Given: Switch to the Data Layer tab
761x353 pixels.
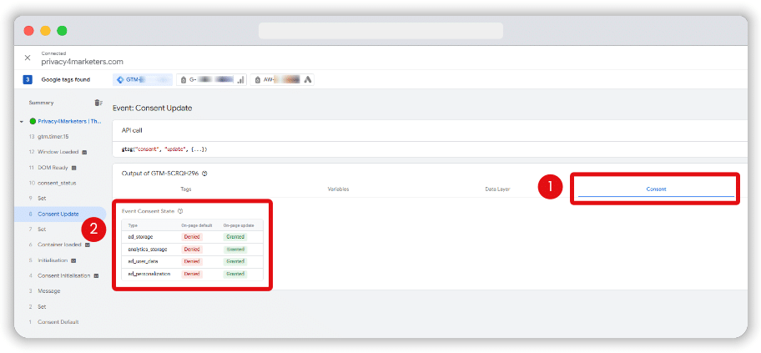Looking at the screenshot, I should 497,189.
